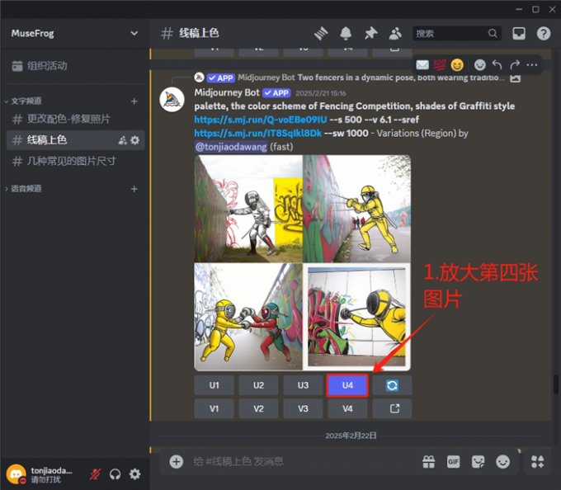Open link s.mj.run/IT8SqIkl8Dk
Screen dimensions: 561x490
(258, 133)
